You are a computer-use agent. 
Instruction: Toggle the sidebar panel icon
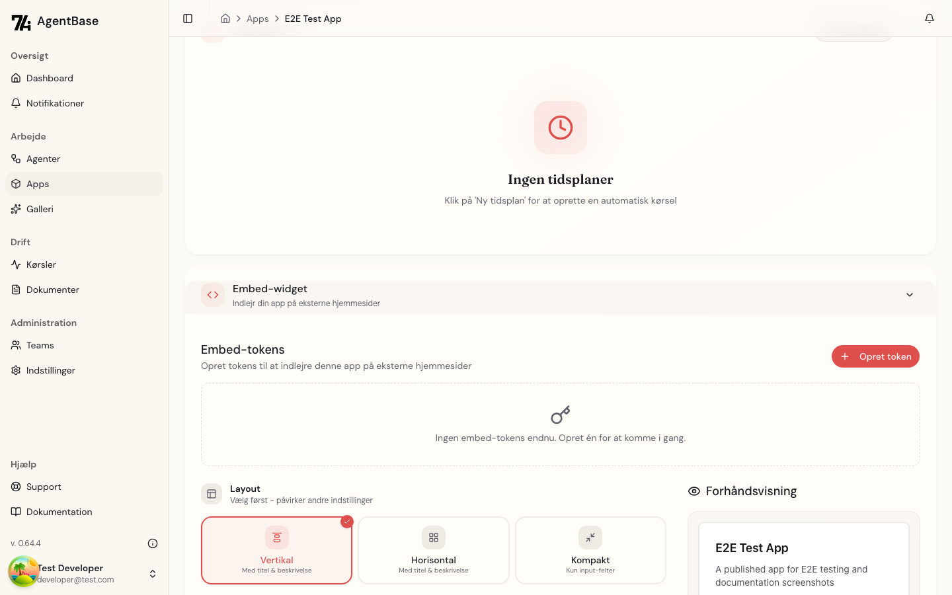(x=188, y=19)
